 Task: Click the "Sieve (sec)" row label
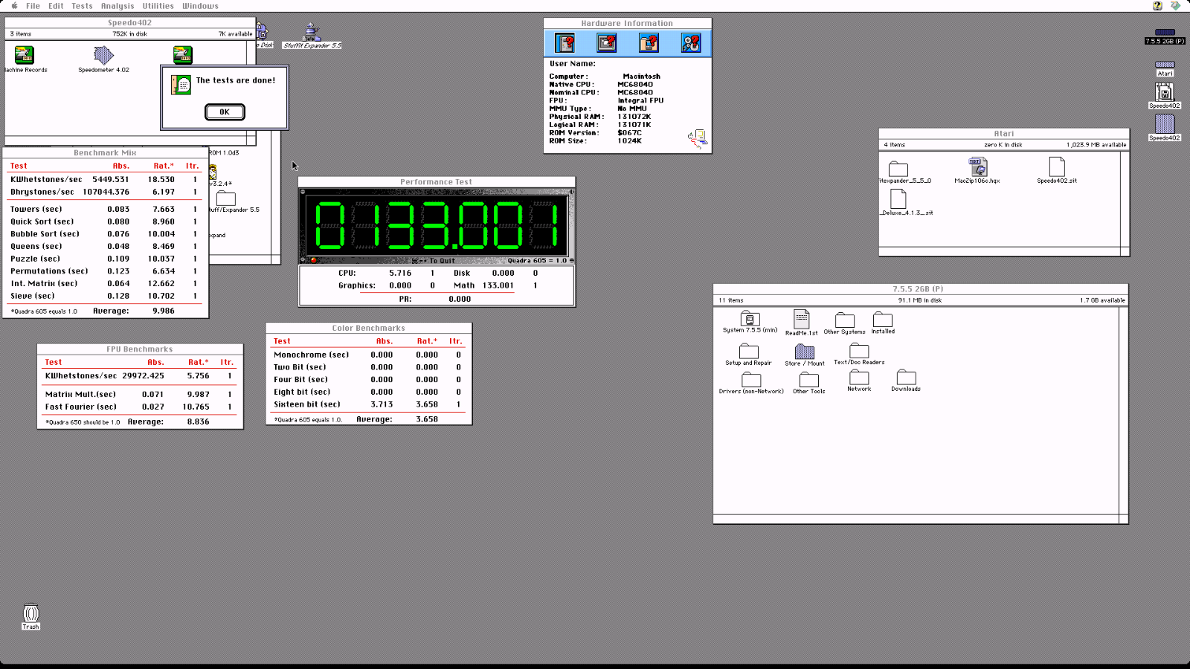[33, 296]
